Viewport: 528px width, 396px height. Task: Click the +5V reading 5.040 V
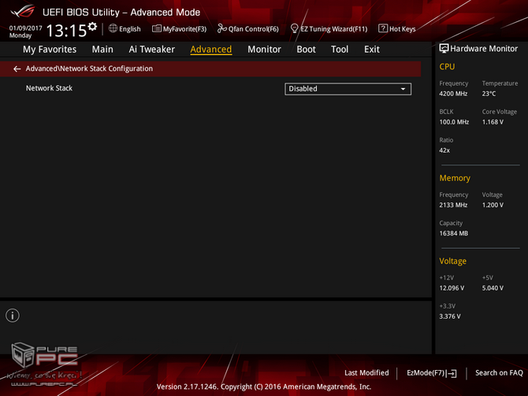pyautogui.click(x=493, y=288)
